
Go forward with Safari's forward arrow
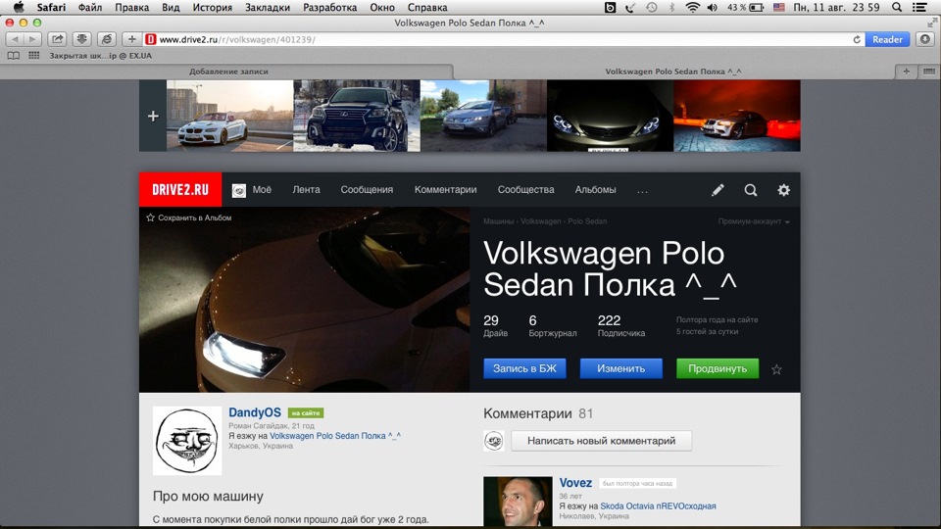31,39
